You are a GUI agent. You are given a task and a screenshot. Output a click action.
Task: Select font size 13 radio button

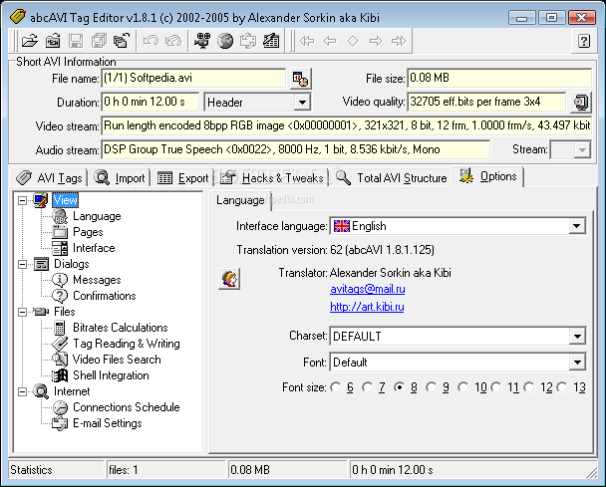pos(562,387)
